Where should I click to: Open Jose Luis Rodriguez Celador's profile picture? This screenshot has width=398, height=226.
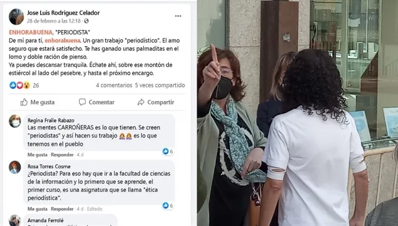[x=16, y=17]
